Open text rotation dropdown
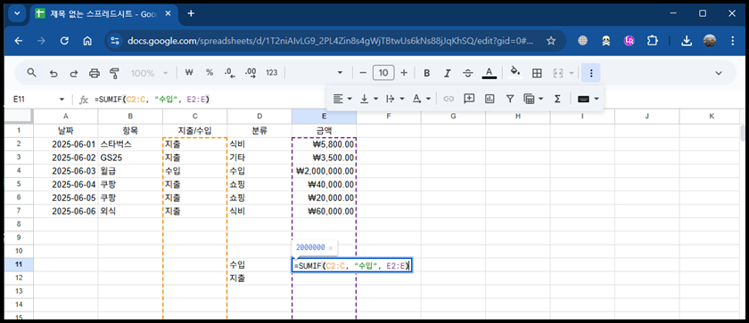 click(421, 99)
